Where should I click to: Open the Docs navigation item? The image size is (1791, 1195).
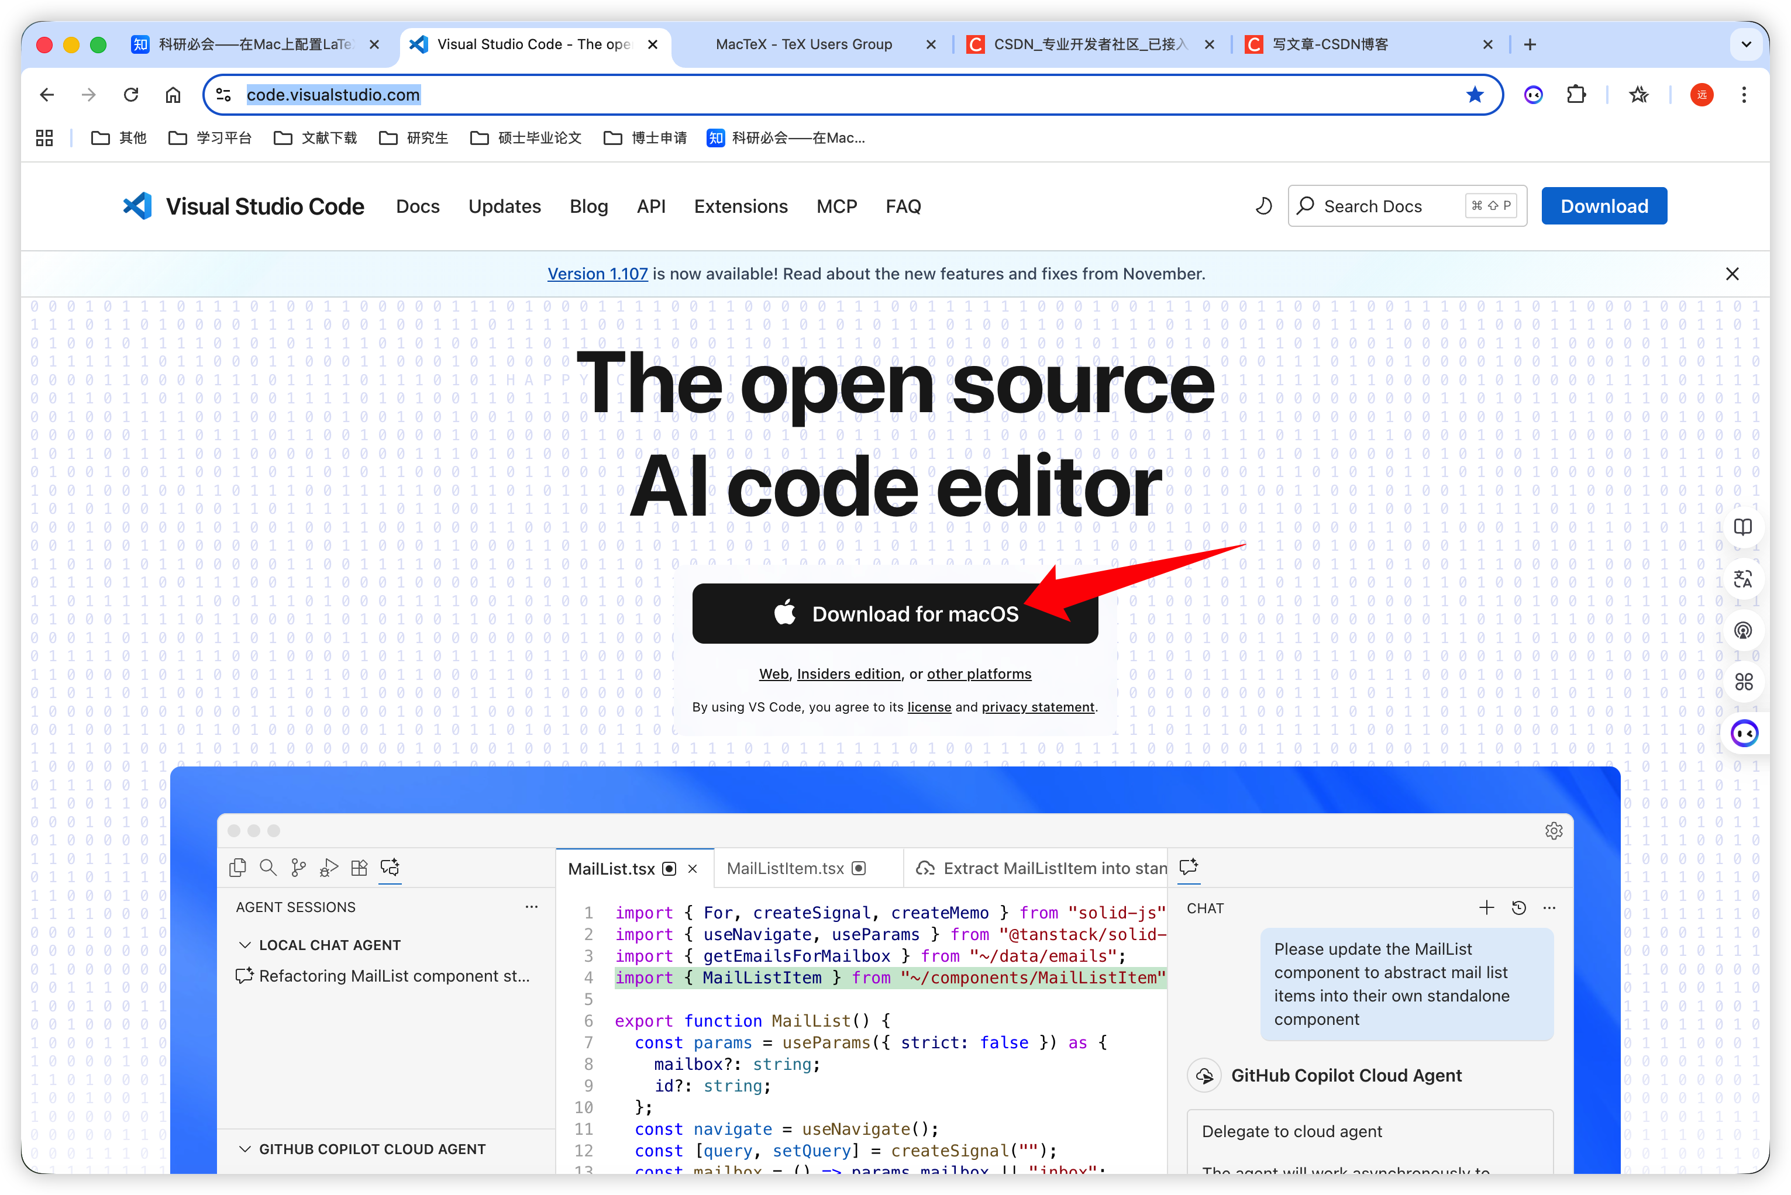[418, 206]
